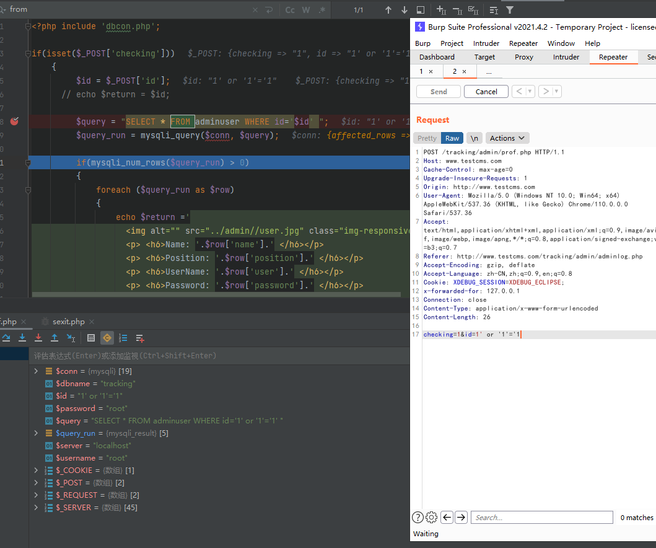Switch to Proxy tab in Burp
The height and width of the screenshot is (548, 656).
[x=524, y=57]
